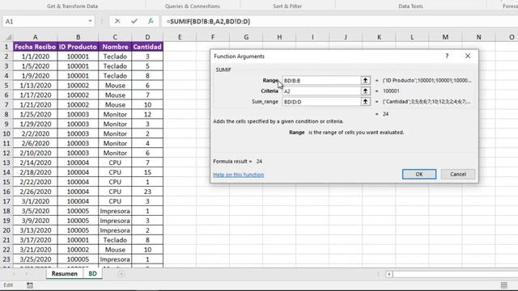Collapse dialog using Criteria field arrow button
518x291 pixels.
(365, 91)
